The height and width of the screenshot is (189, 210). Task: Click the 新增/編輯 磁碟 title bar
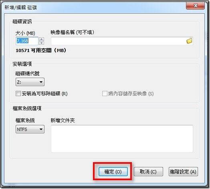[x=94, y=7]
